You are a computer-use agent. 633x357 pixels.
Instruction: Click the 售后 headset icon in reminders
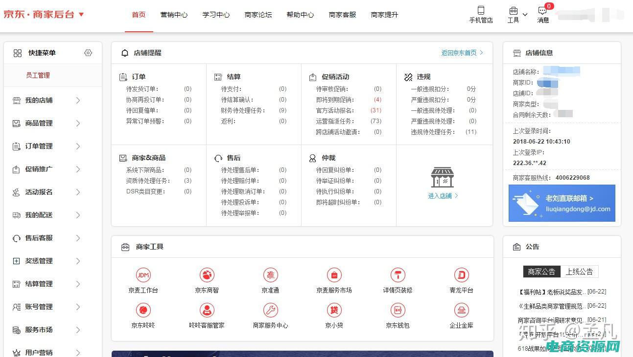[x=218, y=158]
